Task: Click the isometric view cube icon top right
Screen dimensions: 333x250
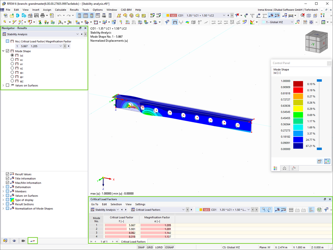Action: pyautogui.click(x=316, y=42)
